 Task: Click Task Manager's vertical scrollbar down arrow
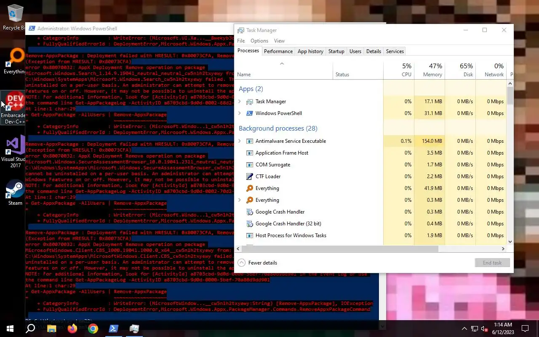(510, 242)
